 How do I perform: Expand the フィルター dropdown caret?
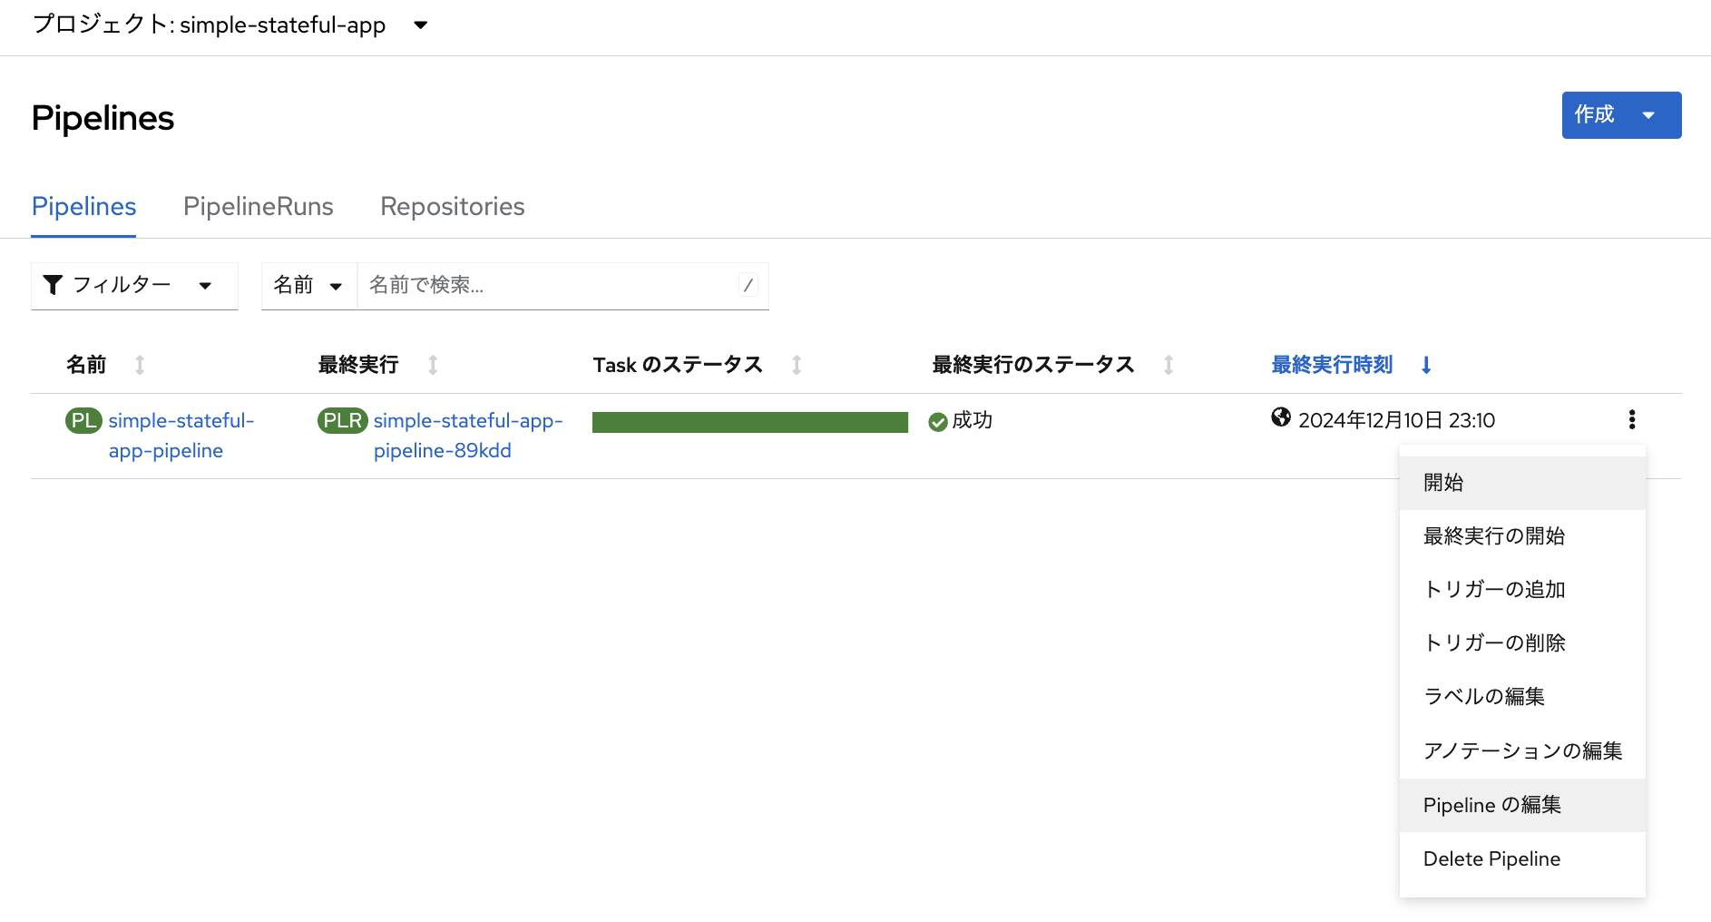(x=205, y=286)
